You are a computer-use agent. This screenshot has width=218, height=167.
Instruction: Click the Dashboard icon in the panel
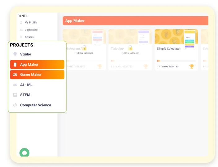click(x=21, y=30)
